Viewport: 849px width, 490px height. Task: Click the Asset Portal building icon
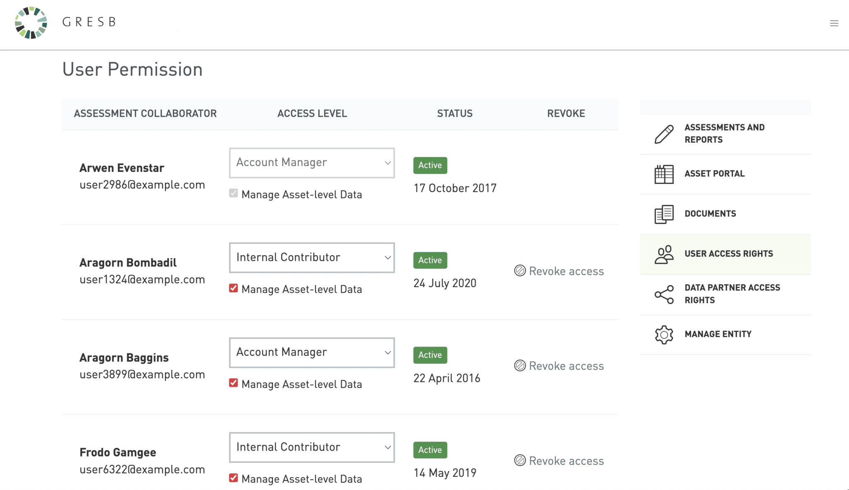pos(664,174)
